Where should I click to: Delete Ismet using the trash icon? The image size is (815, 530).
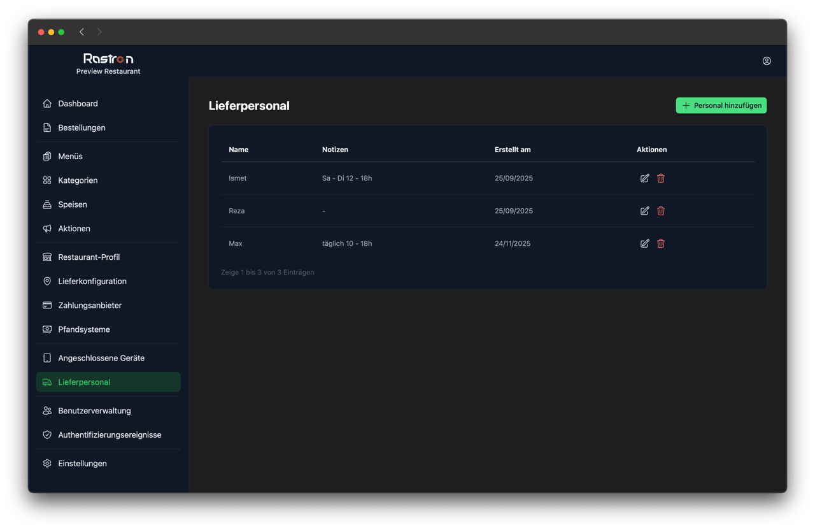tap(661, 178)
